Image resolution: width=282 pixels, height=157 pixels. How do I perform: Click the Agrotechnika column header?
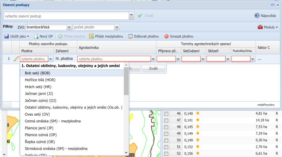click(x=116, y=48)
